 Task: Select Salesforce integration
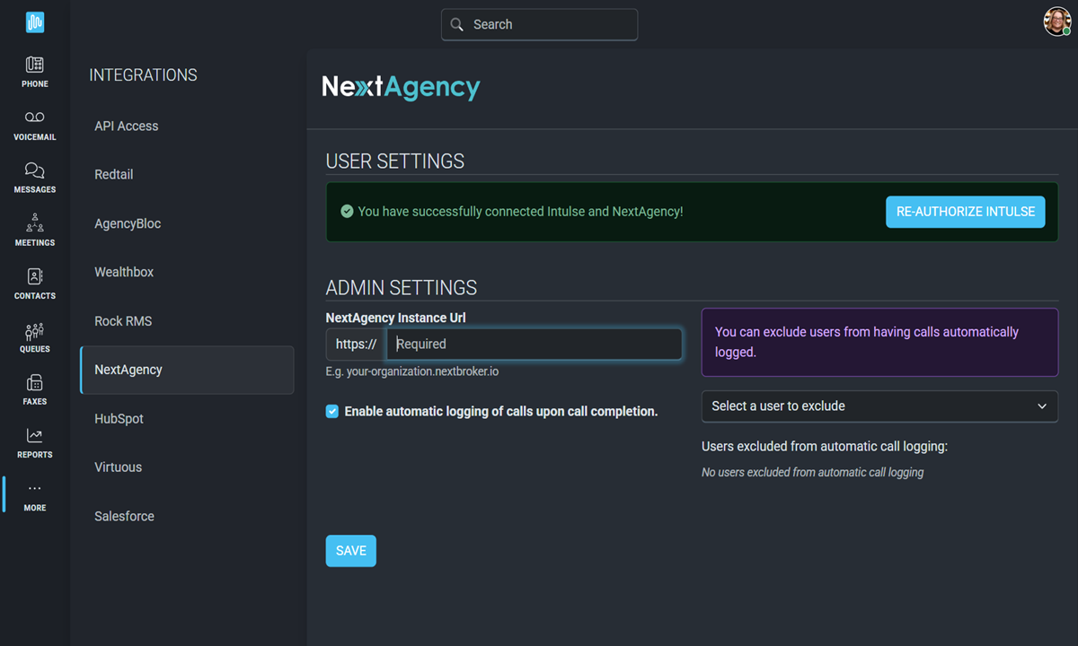[124, 517]
